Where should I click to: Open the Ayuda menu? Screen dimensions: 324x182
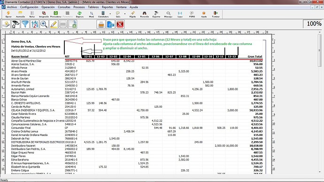133,7
